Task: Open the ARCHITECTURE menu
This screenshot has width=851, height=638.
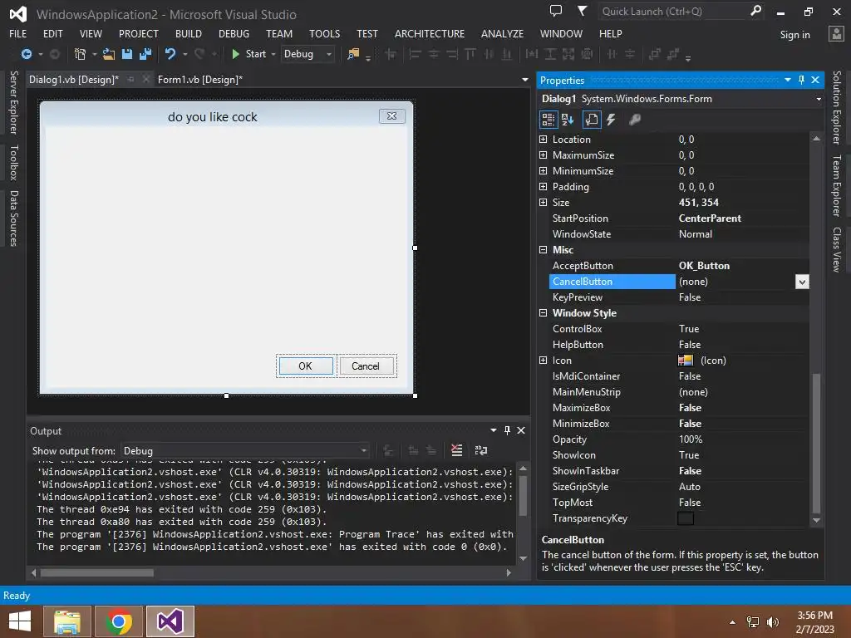Action: click(430, 33)
